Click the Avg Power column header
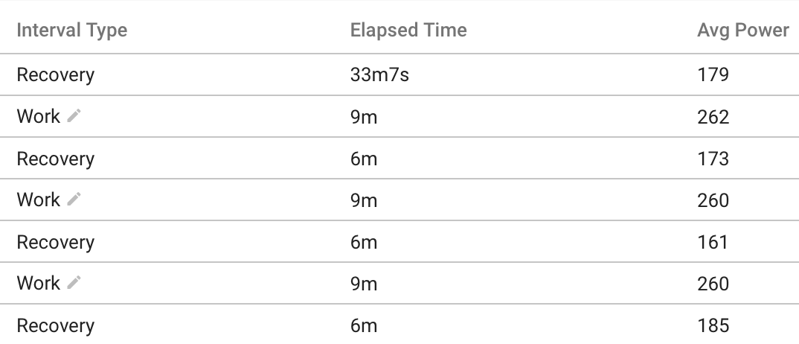This screenshot has height=344, width=799. click(x=743, y=30)
